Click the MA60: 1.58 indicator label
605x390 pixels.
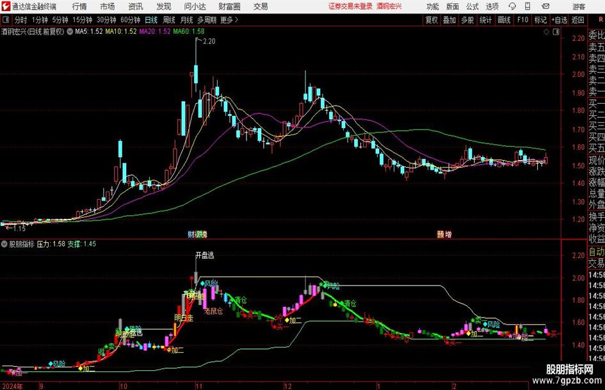click(189, 31)
